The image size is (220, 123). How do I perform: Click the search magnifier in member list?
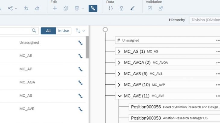point(34,31)
